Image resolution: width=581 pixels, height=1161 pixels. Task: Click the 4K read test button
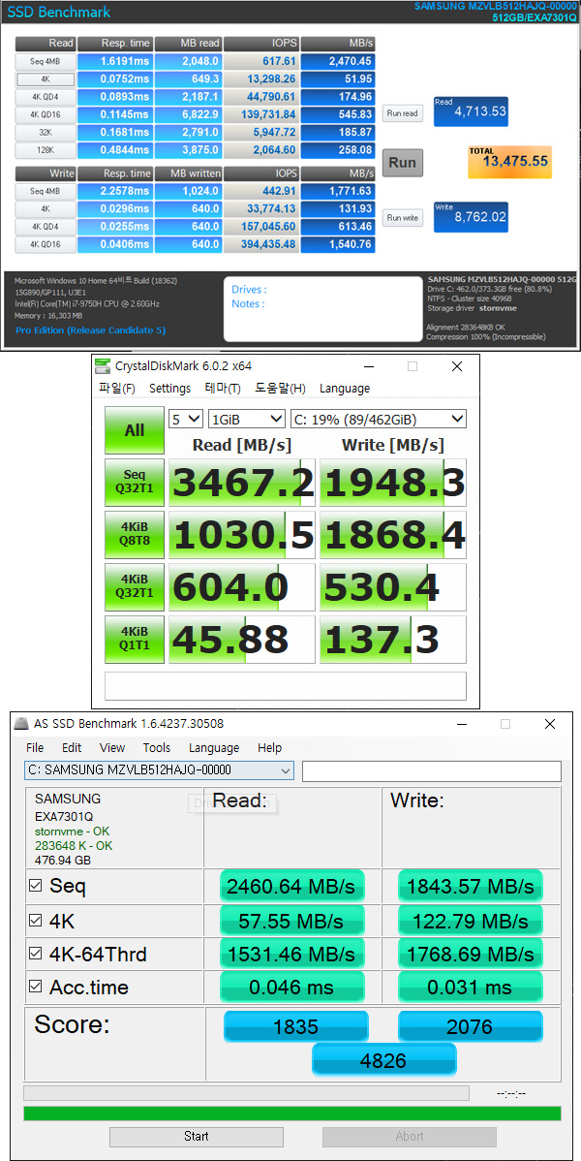(x=46, y=79)
